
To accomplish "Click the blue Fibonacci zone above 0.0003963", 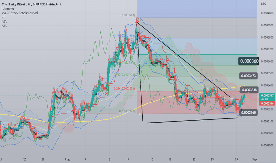I will pyautogui.click(x=197, y=9).
